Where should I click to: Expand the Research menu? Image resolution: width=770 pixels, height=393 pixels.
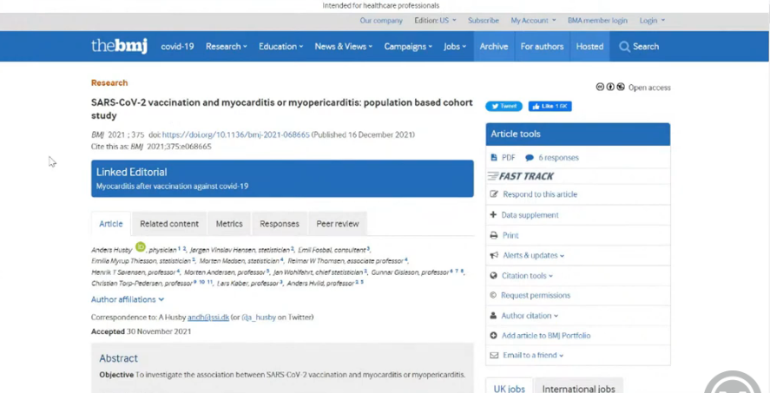[227, 47]
